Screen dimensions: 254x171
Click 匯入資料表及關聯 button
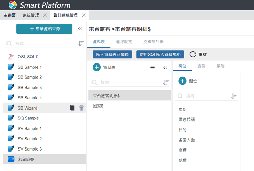pos(112,54)
